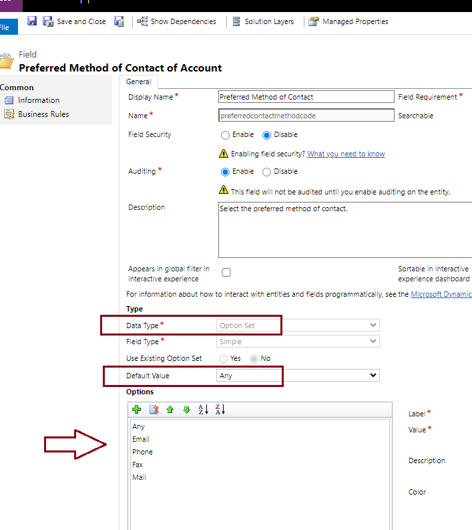Image resolution: width=472 pixels, height=530 pixels.
Task: Click Managed Properties text button
Action: [x=356, y=21]
